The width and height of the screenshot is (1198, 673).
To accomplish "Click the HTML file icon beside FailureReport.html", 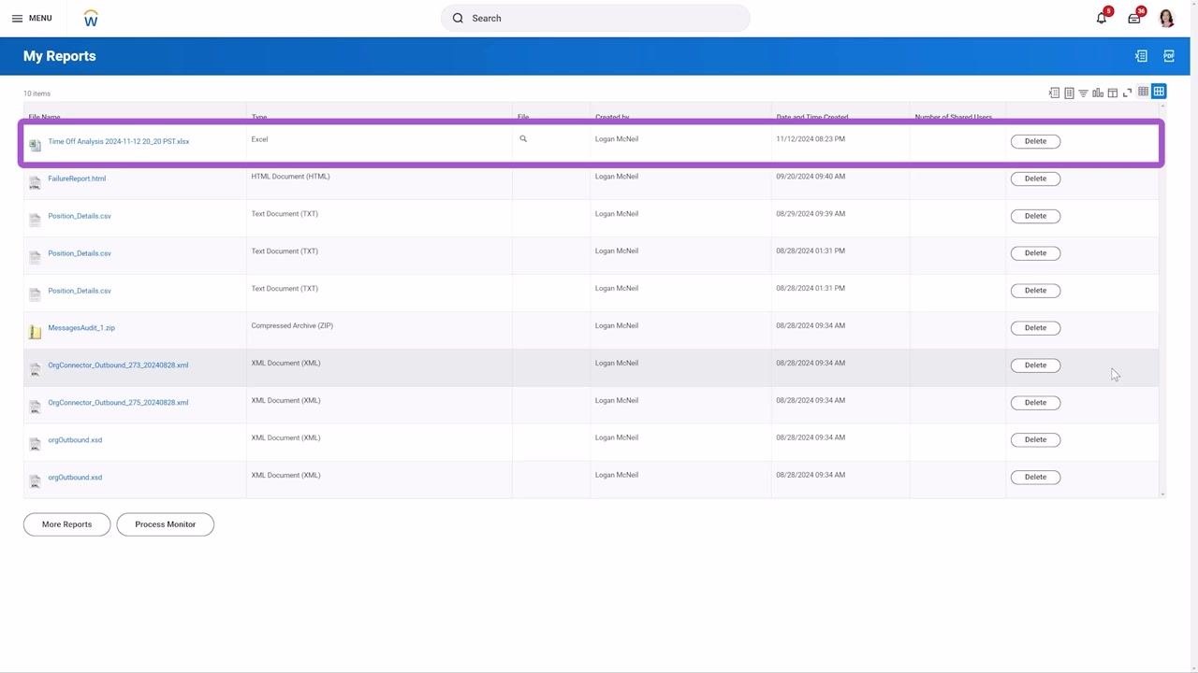I will tap(35, 181).
